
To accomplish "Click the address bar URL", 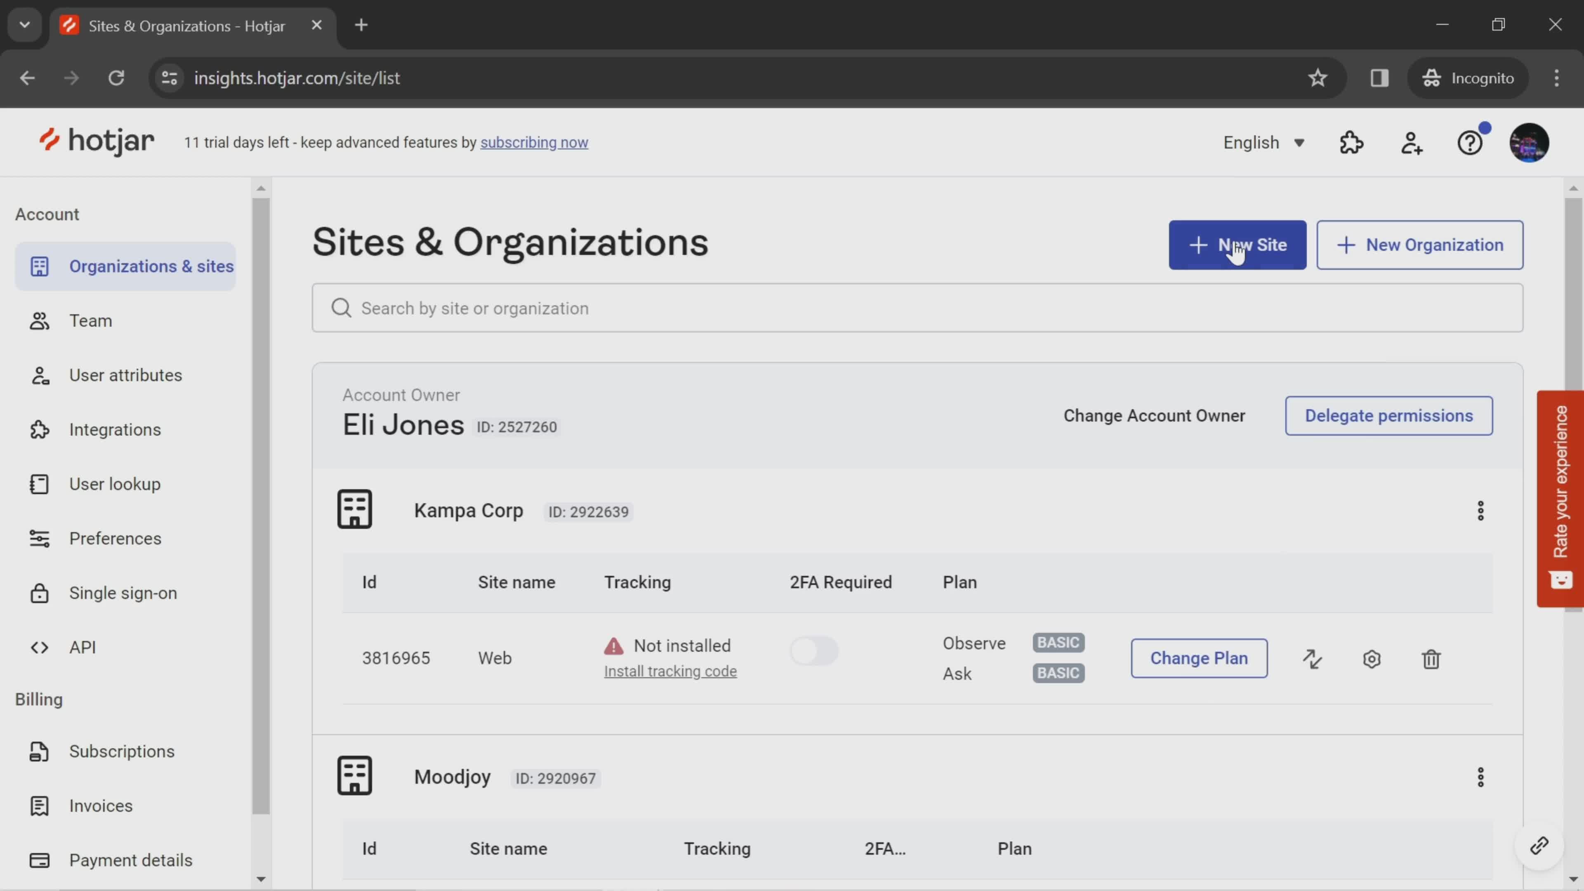I will [297, 78].
